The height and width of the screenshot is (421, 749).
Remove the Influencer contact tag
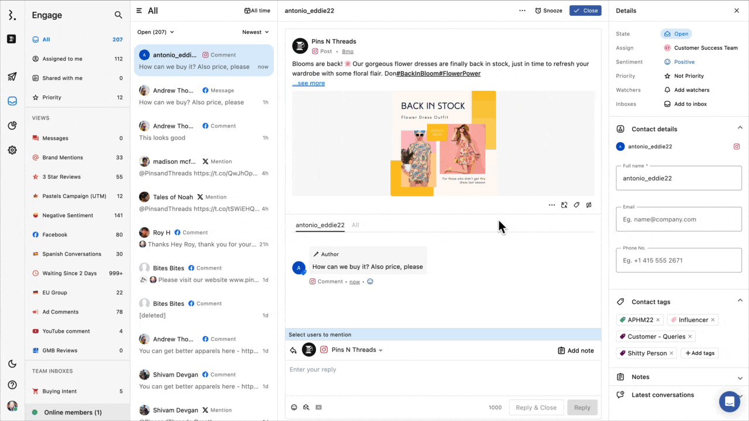pyautogui.click(x=712, y=320)
